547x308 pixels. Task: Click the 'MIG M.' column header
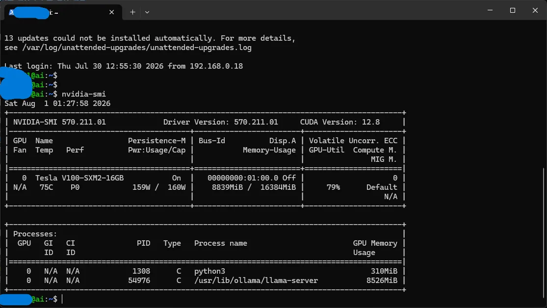pos(384,159)
